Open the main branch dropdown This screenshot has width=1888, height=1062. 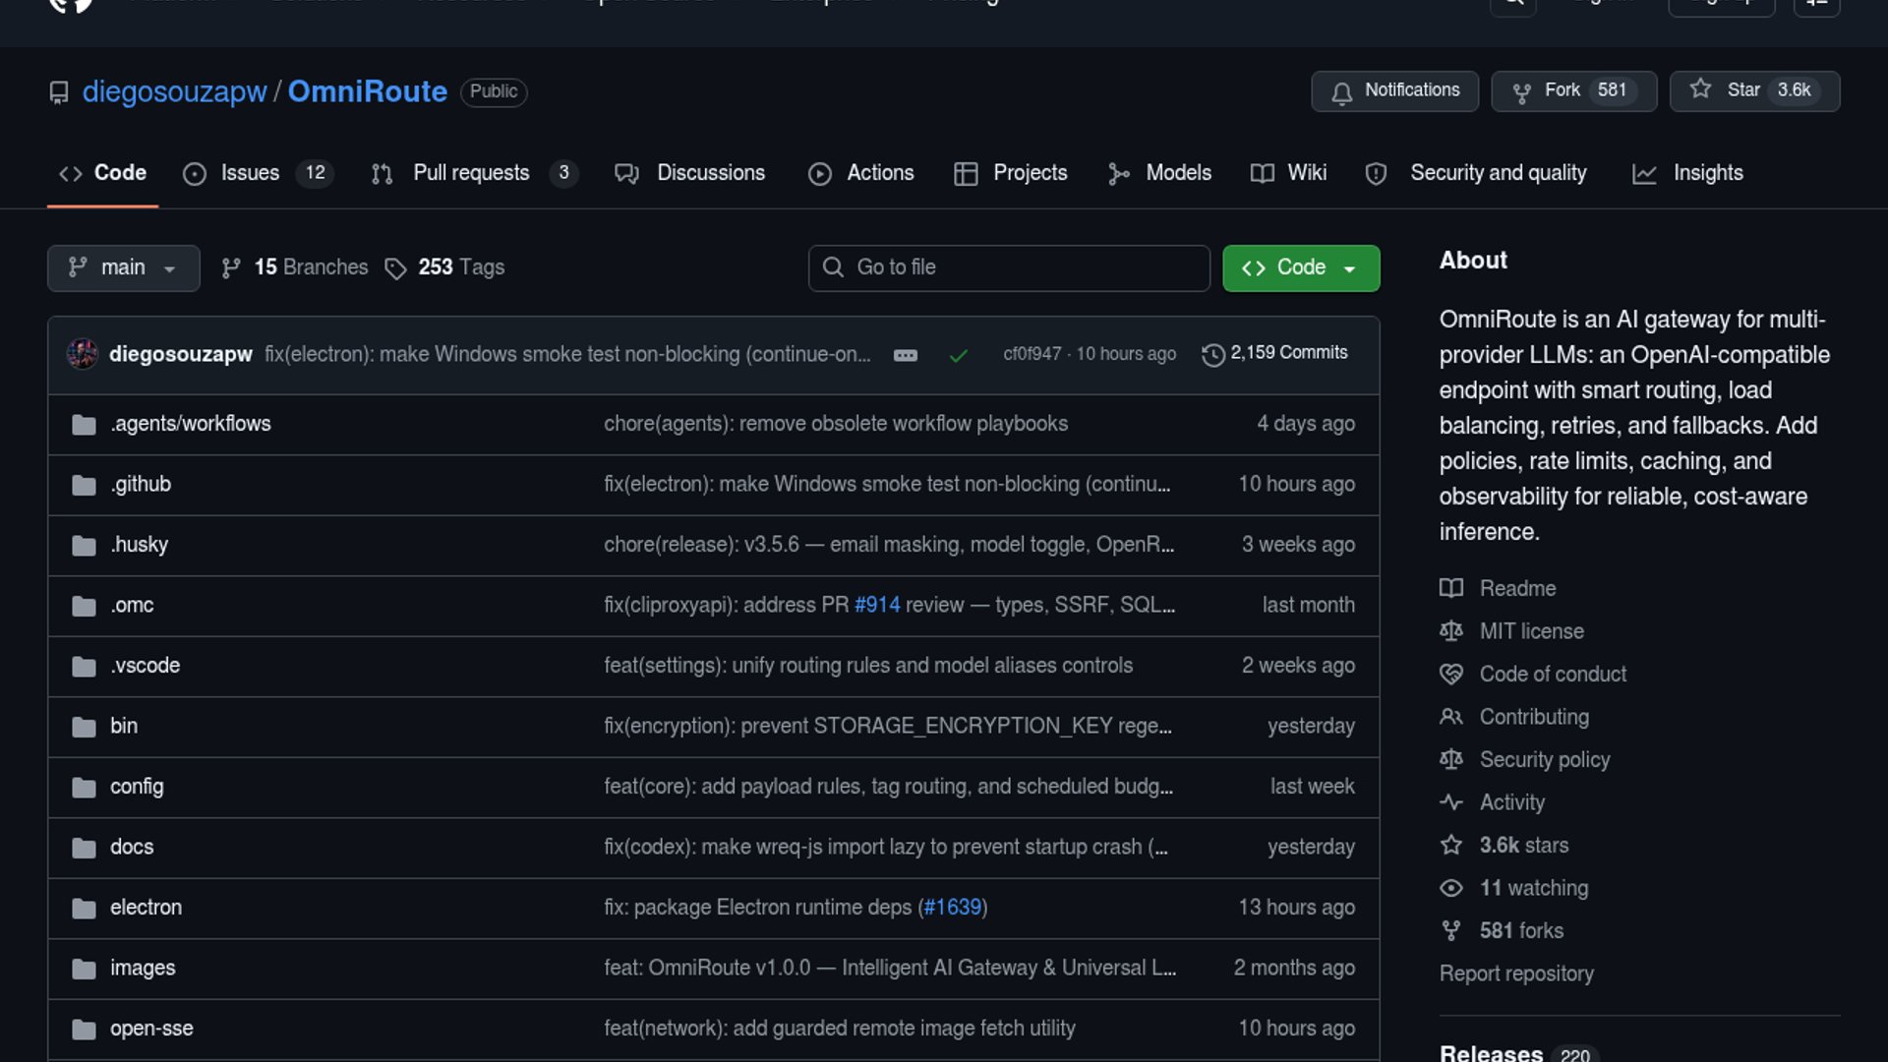point(123,267)
